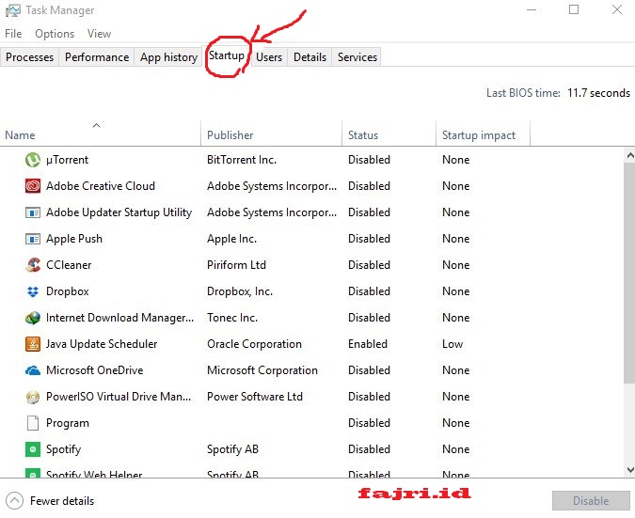Switch to the App history tab

click(169, 57)
